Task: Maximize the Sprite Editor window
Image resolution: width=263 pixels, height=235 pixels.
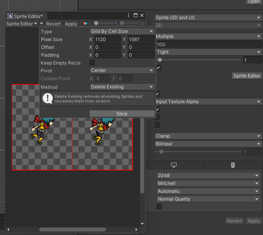Action: pyautogui.click(x=135, y=16)
